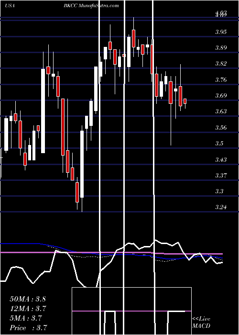Select the 3.3 price axis label
The image size is (239, 335).
pyautogui.click(x=219, y=191)
